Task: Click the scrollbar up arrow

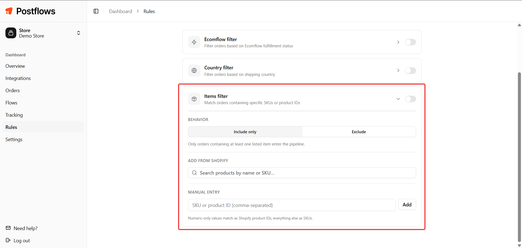Action: tap(519, 25)
